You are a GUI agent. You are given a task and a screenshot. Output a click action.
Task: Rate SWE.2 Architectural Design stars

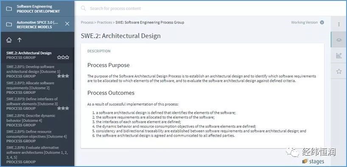[x=63, y=57]
